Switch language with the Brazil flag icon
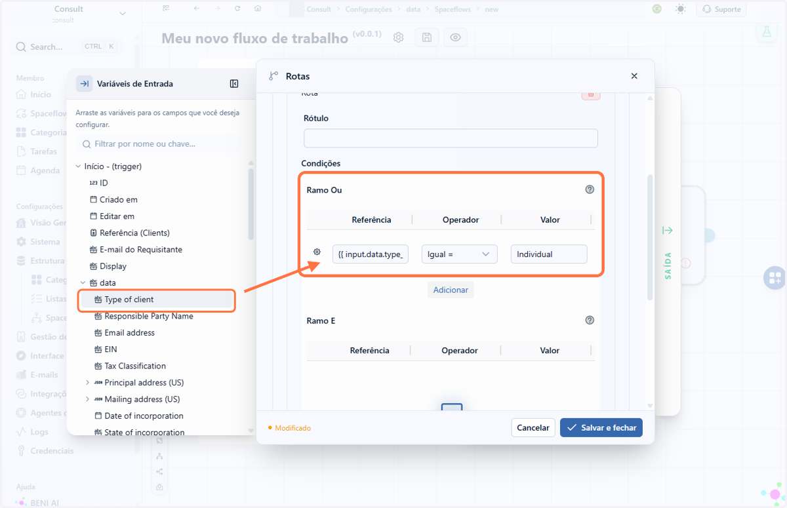787x508 pixels. click(657, 9)
